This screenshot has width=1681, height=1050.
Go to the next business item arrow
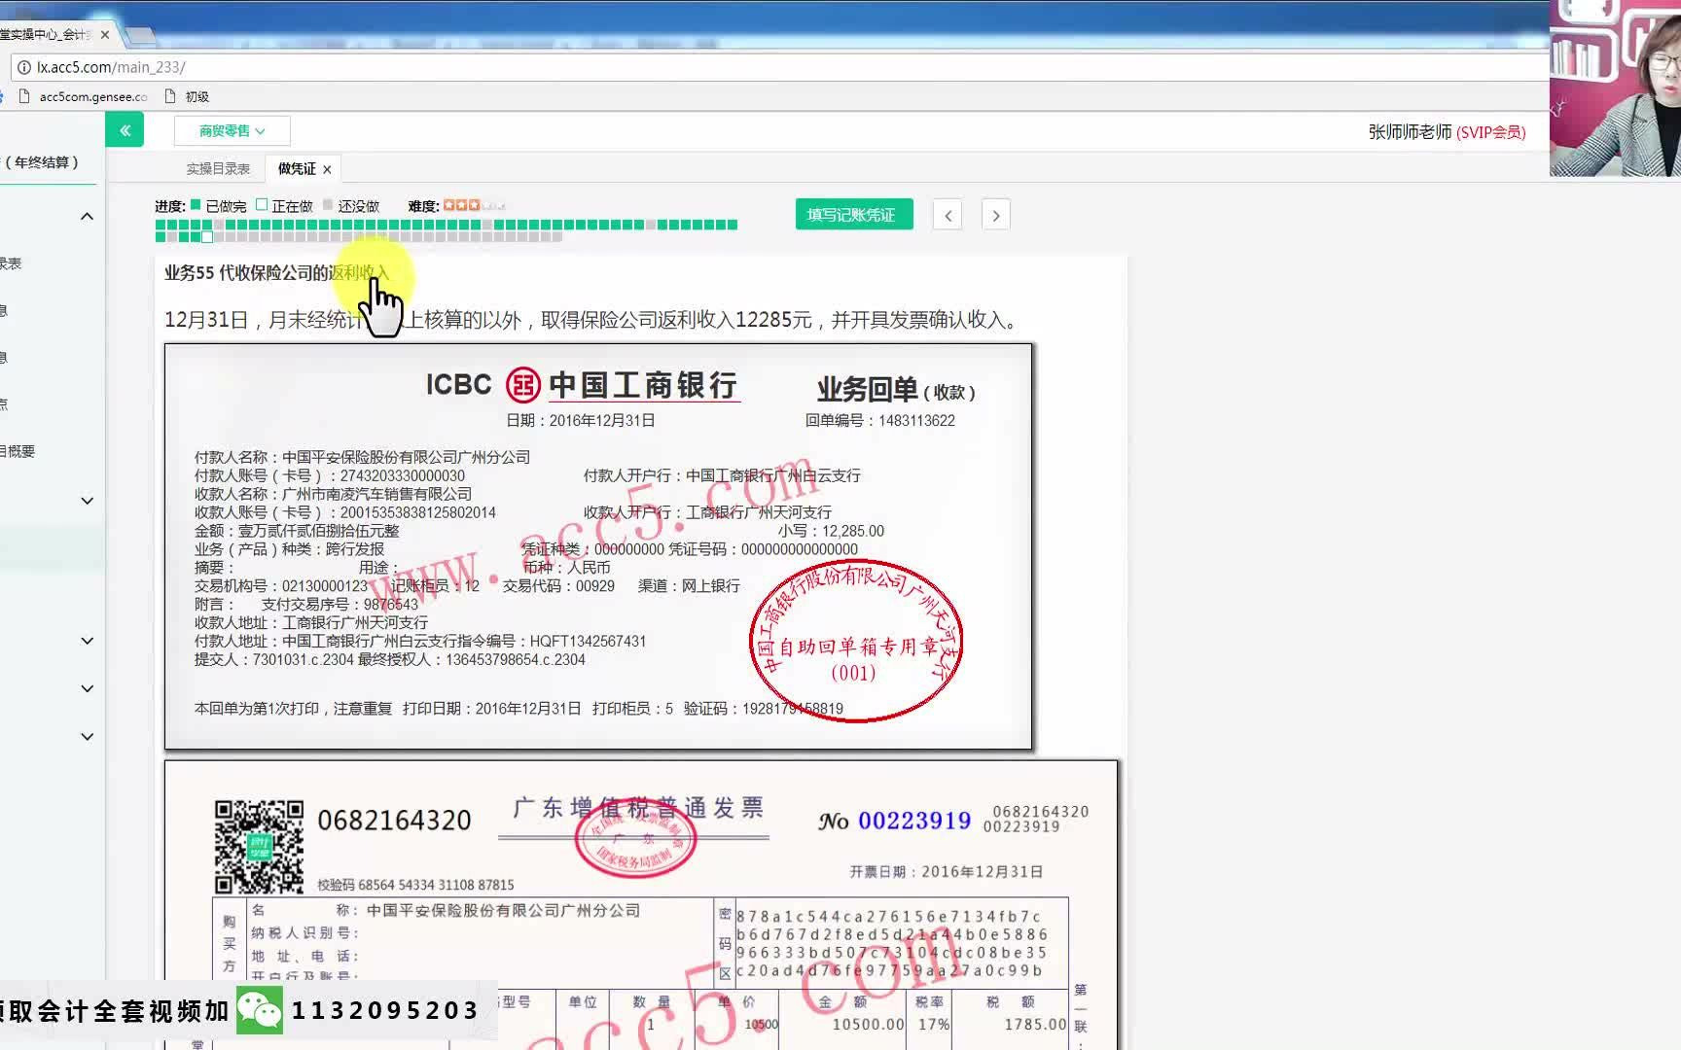coord(996,215)
